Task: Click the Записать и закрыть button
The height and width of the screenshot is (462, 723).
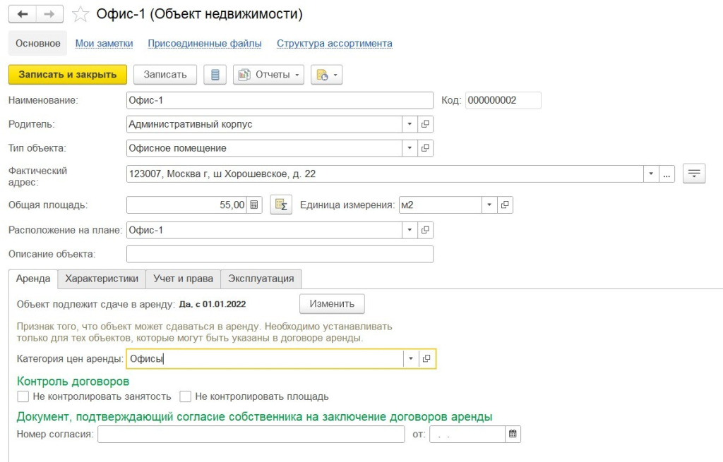Action: [x=67, y=75]
